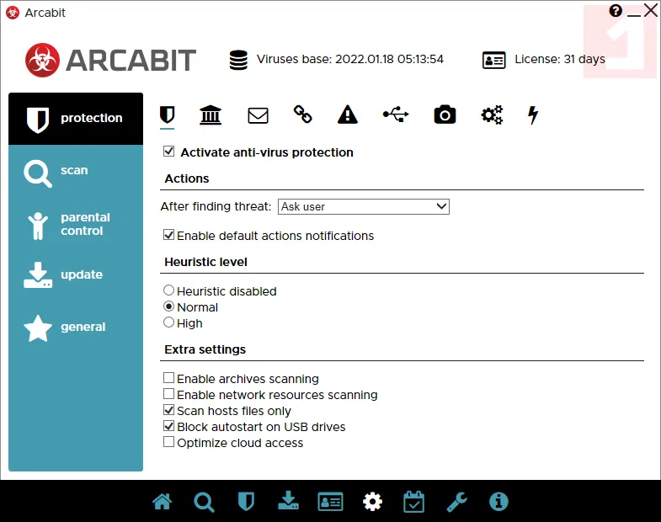
Task: Click the Arcabit biohazard logo
Action: point(42,61)
